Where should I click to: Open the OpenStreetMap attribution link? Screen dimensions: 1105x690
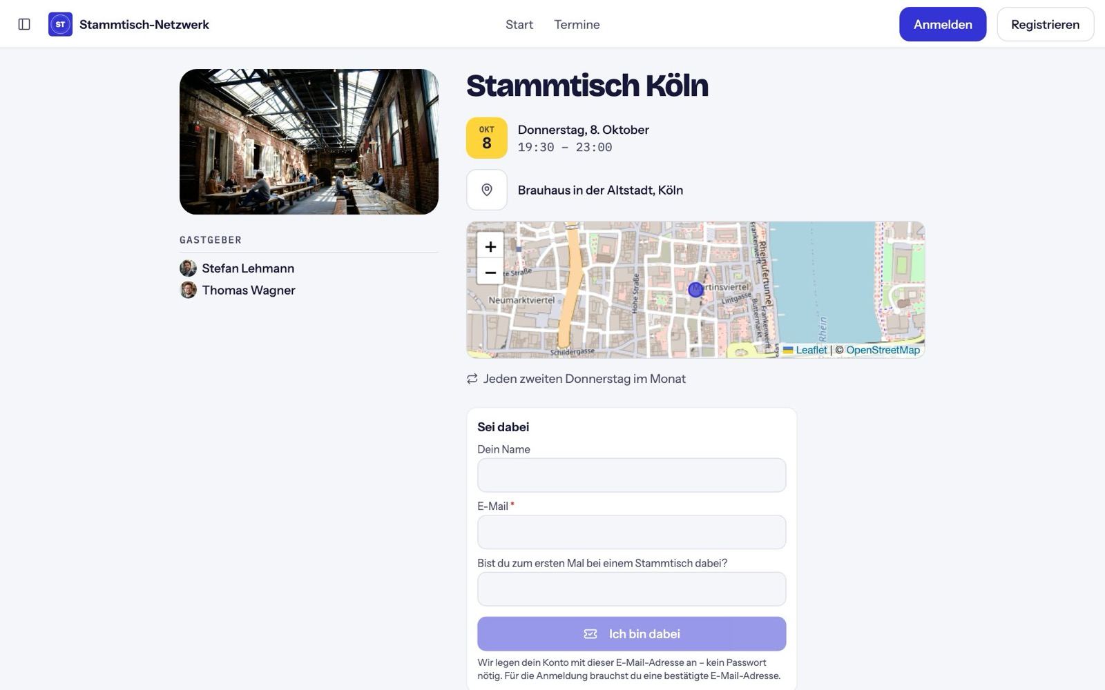883,350
